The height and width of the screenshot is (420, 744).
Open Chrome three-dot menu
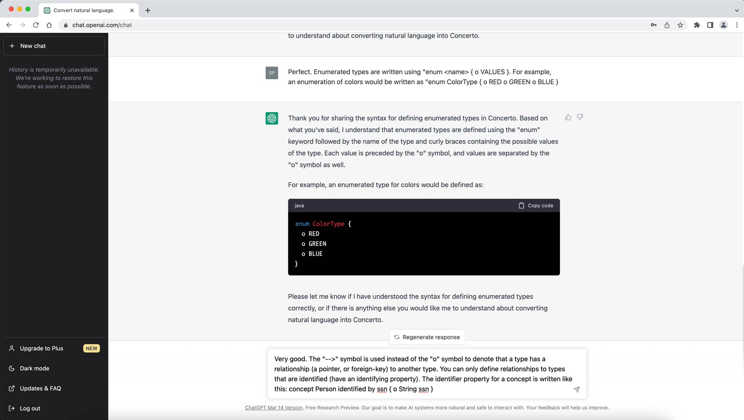pyautogui.click(x=737, y=25)
